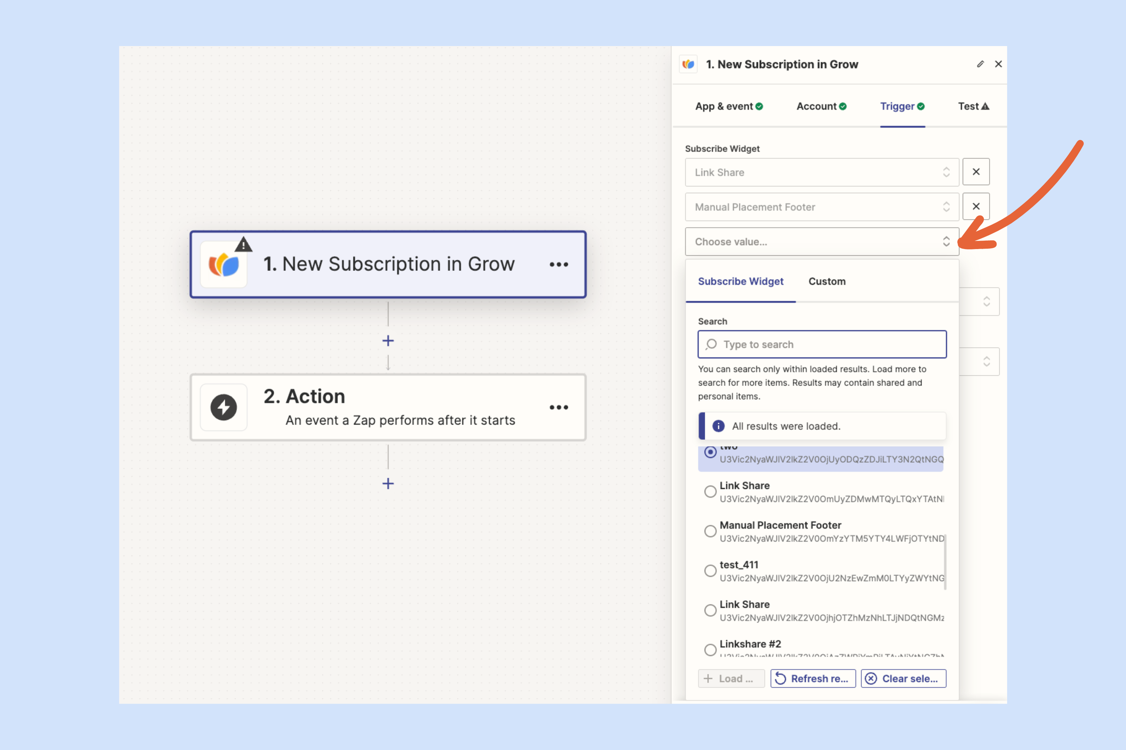
Task: Remove the Link Share widget entry
Action: 976,172
